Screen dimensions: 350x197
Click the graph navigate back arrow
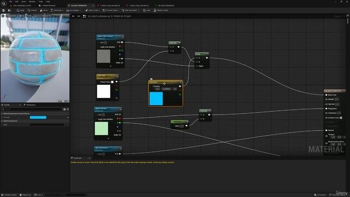(x=73, y=16)
